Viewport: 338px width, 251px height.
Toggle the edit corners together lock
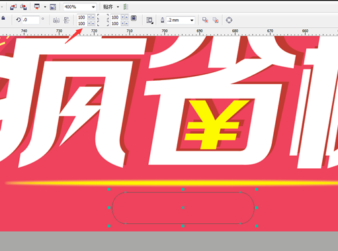point(134,18)
